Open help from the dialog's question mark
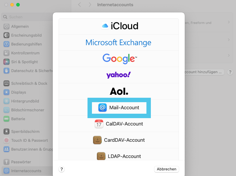 [62, 169]
